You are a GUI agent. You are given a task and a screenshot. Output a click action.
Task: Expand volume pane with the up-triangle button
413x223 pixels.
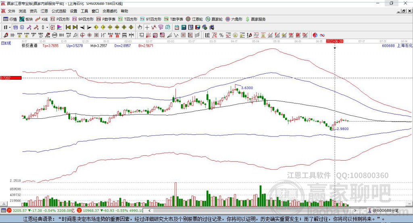[x=4, y=204]
